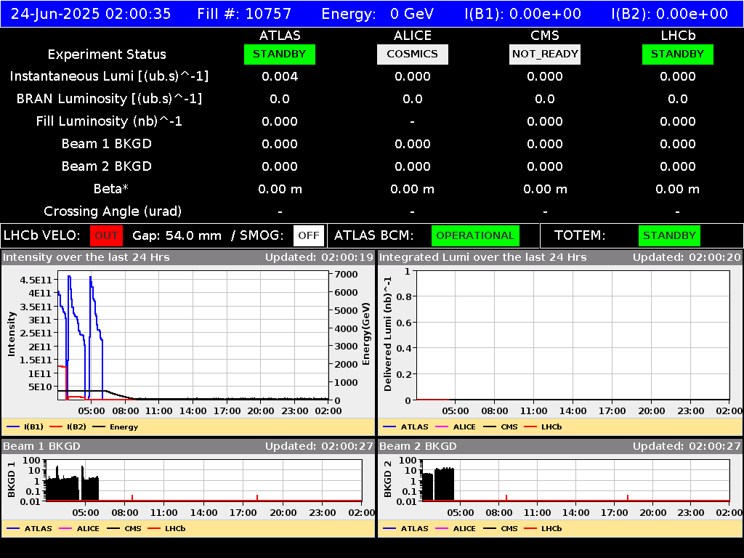744x558 pixels.
Task: Click Intensity over the last 24 Hrs title
Action: 86,258
